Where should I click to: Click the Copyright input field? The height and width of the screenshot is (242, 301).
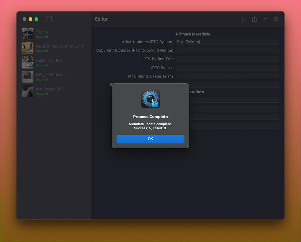(x=227, y=50)
